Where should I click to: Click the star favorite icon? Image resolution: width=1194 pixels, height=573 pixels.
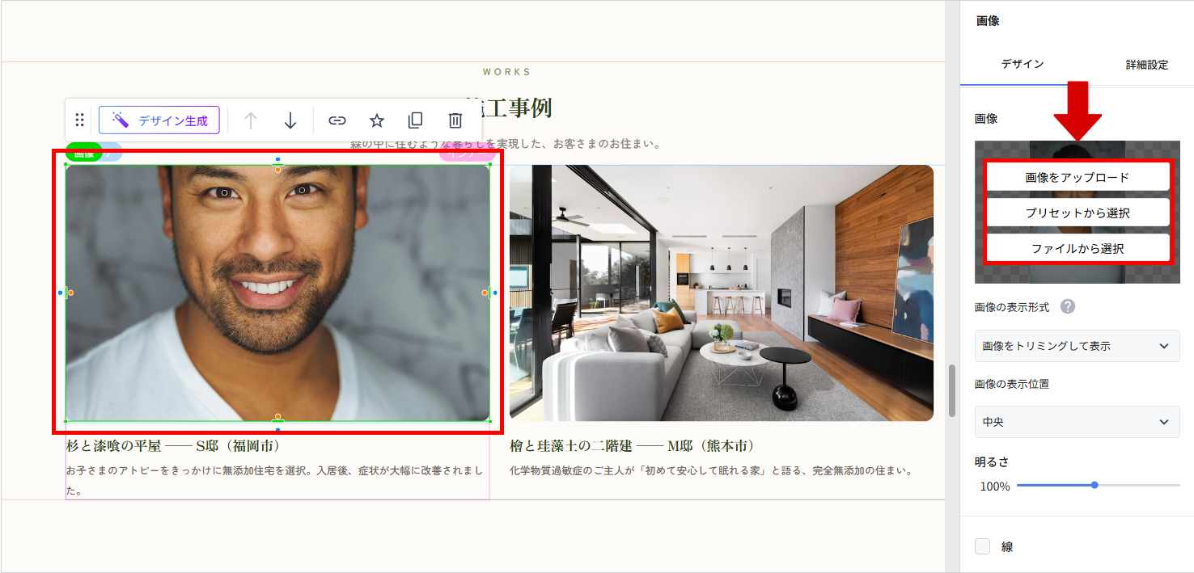[376, 120]
